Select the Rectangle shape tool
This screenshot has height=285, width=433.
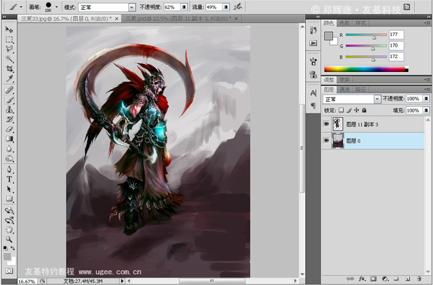9,199
